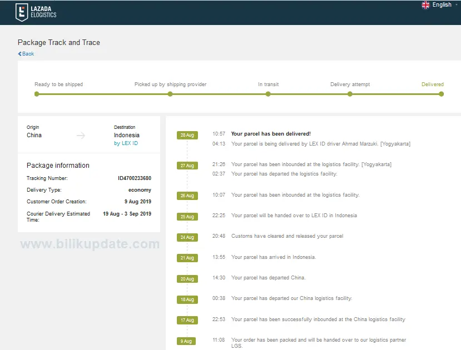The width and height of the screenshot is (461, 350).
Task: Click the Delivered status label
Action: pyautogui.click(x=432, y=84)
